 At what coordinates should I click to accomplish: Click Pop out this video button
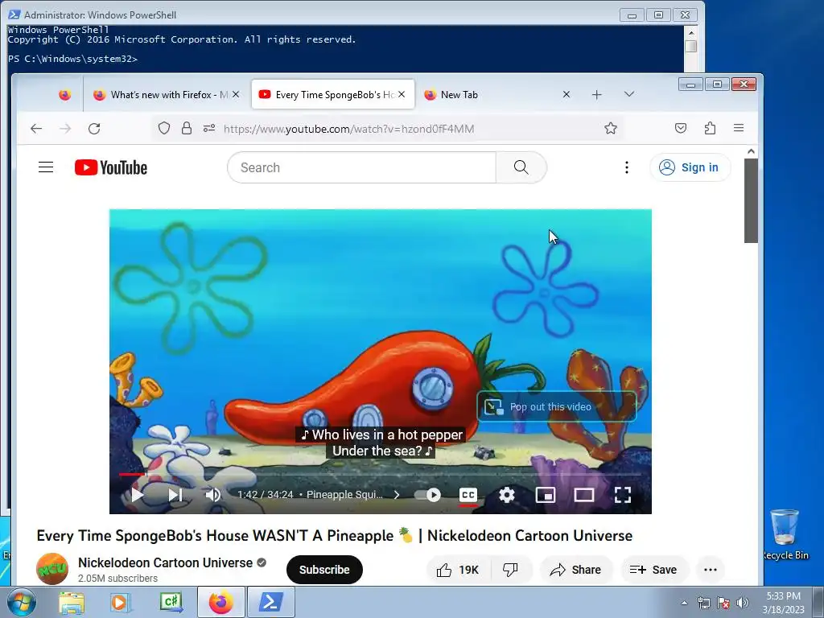(x=557, y=406)
